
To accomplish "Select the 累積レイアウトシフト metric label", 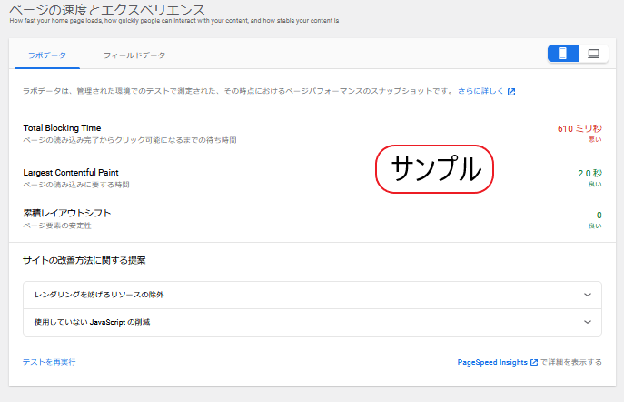I will (x=66, y=213).
